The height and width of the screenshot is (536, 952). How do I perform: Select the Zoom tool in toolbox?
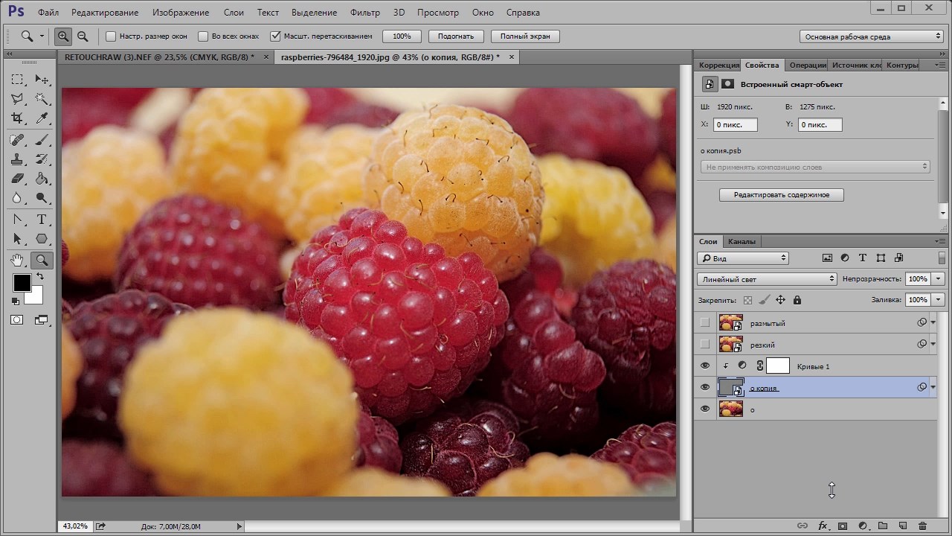point(42,260)
